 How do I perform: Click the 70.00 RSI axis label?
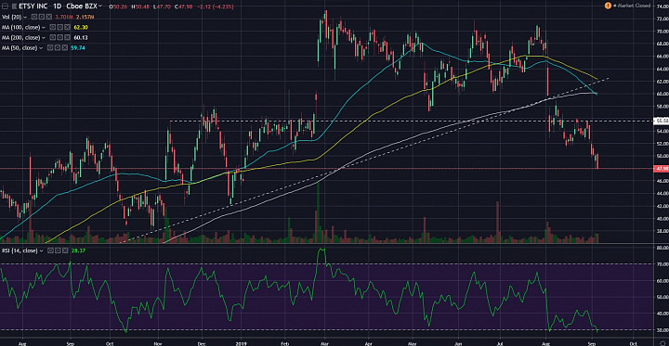coord(662,264)
